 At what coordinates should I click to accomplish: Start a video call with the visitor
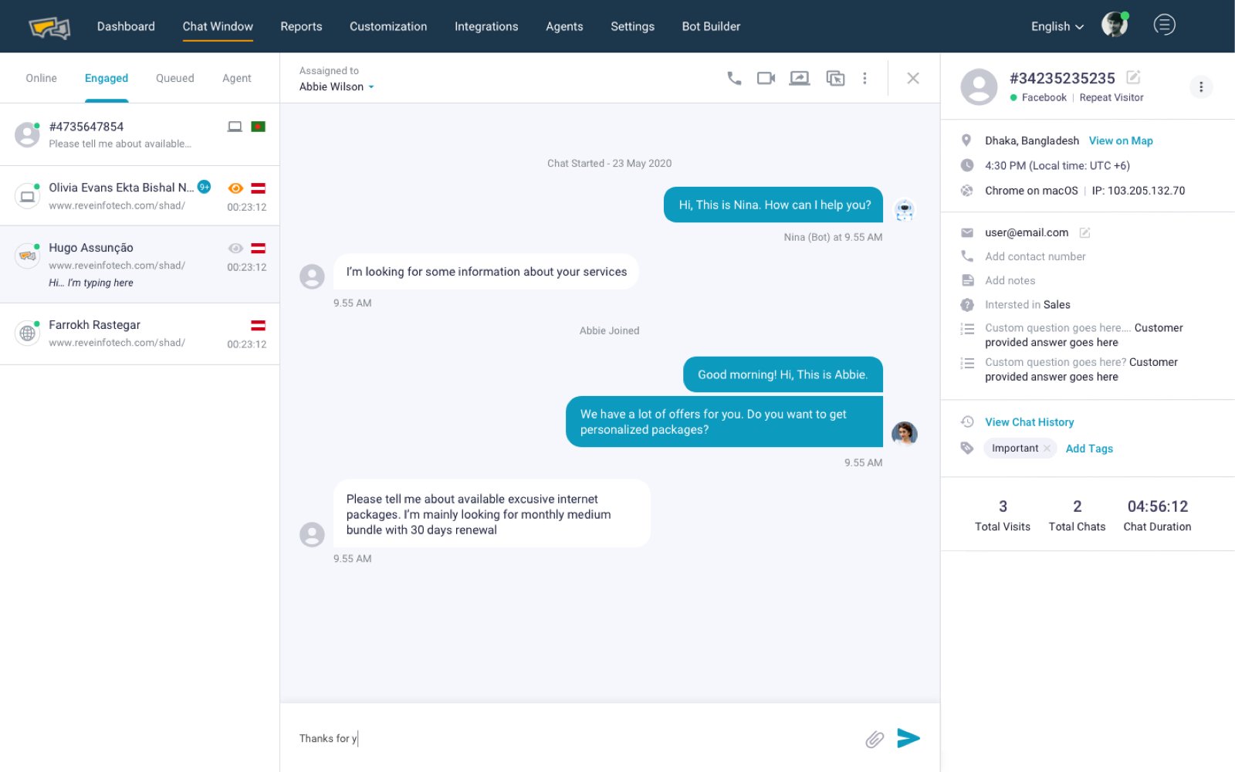pyautogui.click(x=766, y=78)
